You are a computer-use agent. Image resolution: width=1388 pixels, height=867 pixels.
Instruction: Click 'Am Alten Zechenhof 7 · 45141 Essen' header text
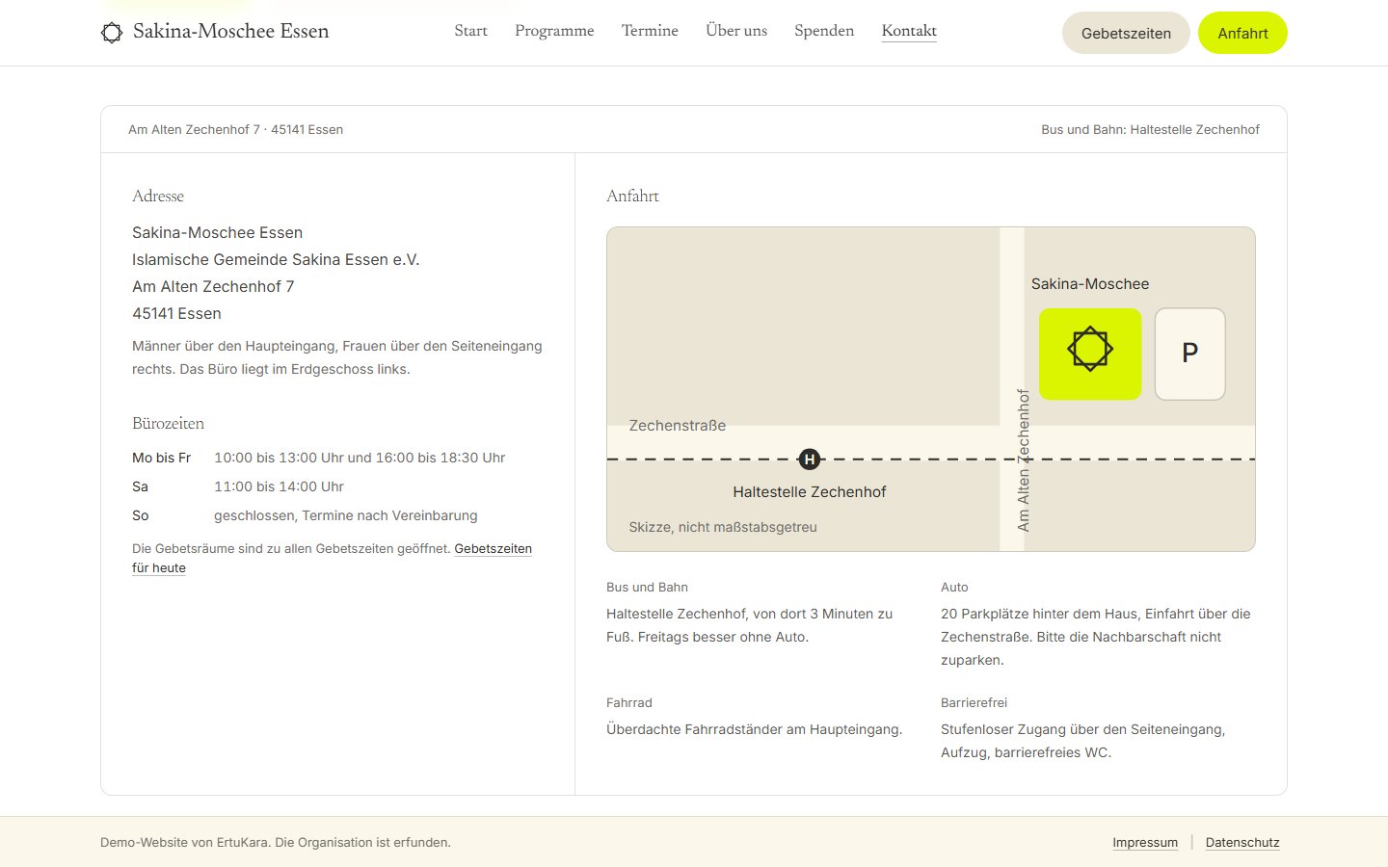(x=236, y=130)
